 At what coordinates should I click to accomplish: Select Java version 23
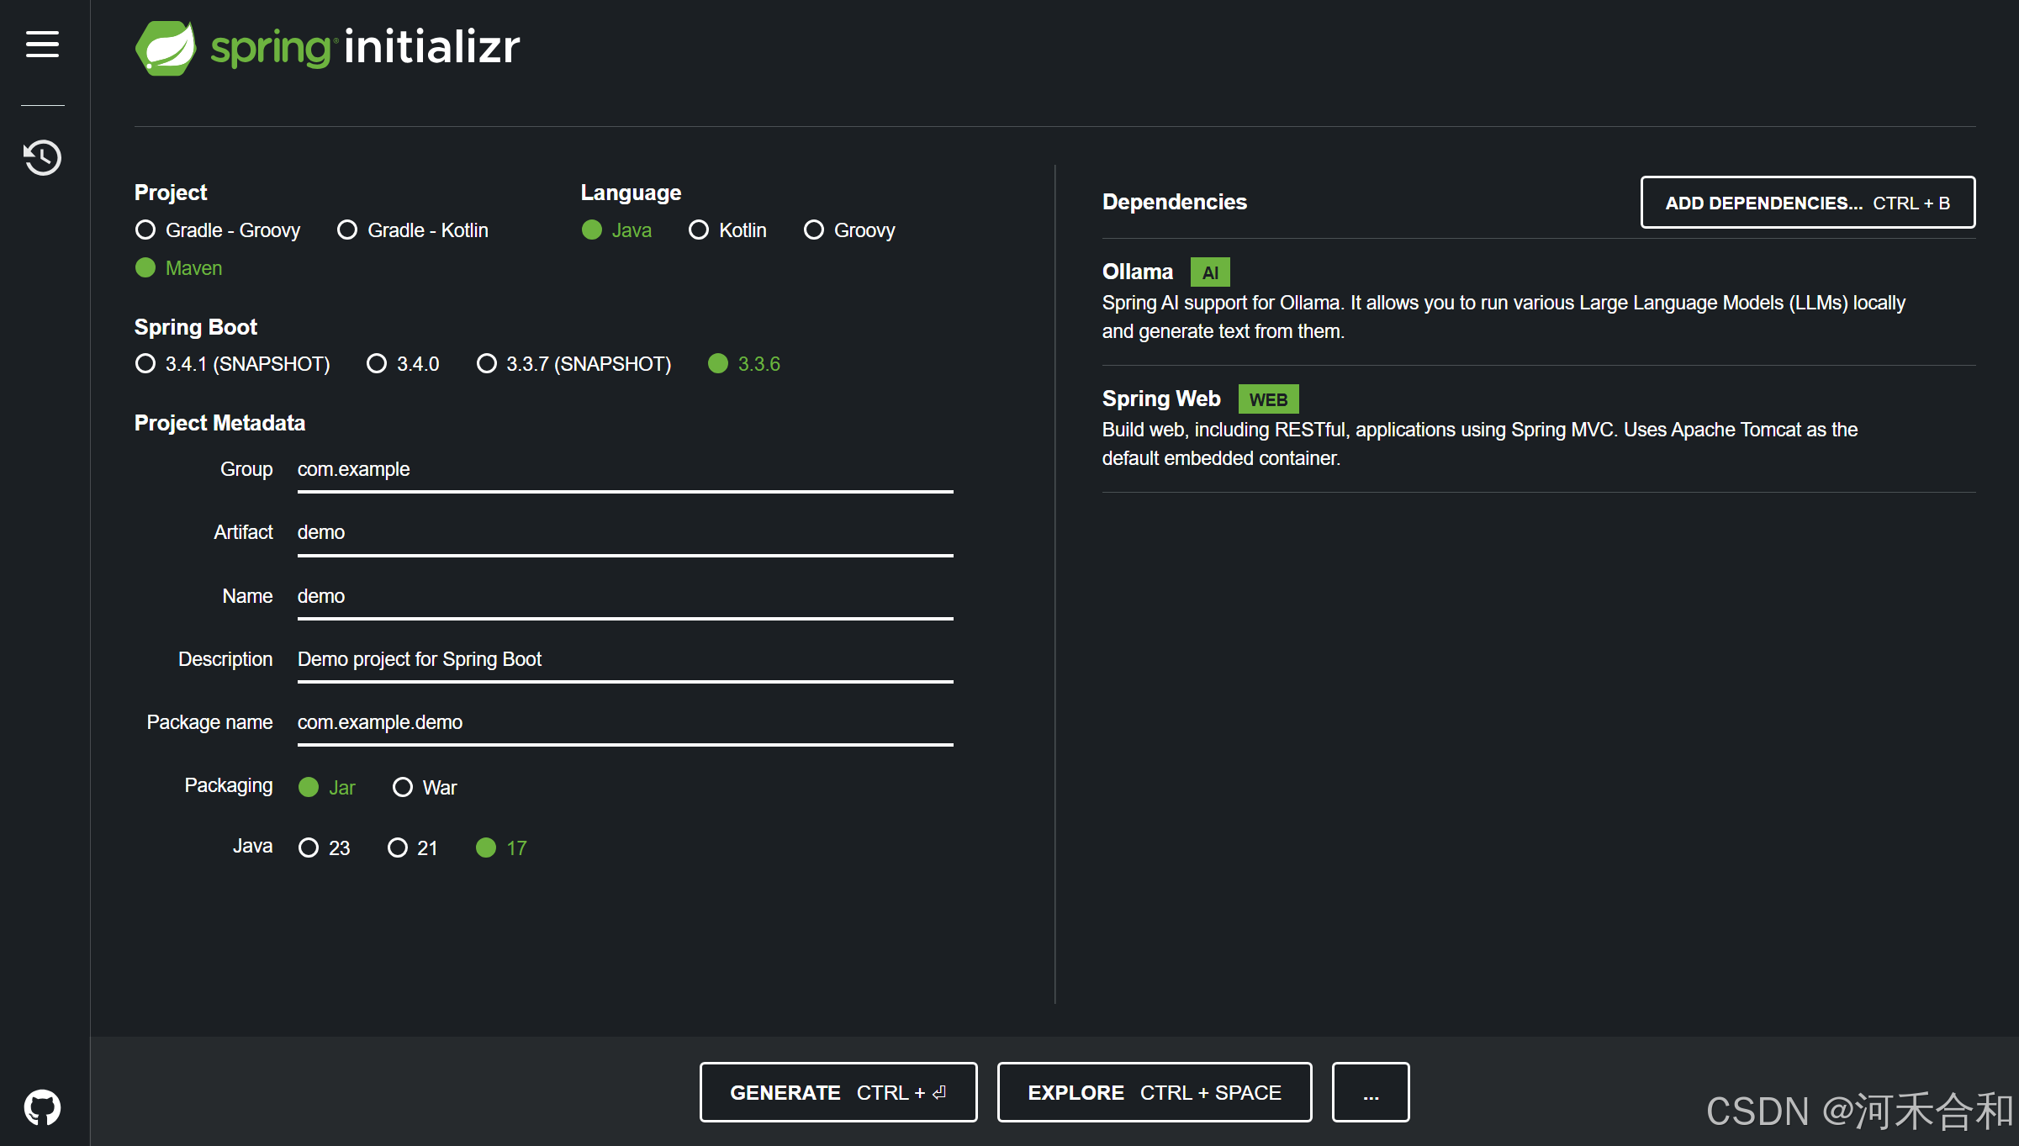click(x=309, y=848)
